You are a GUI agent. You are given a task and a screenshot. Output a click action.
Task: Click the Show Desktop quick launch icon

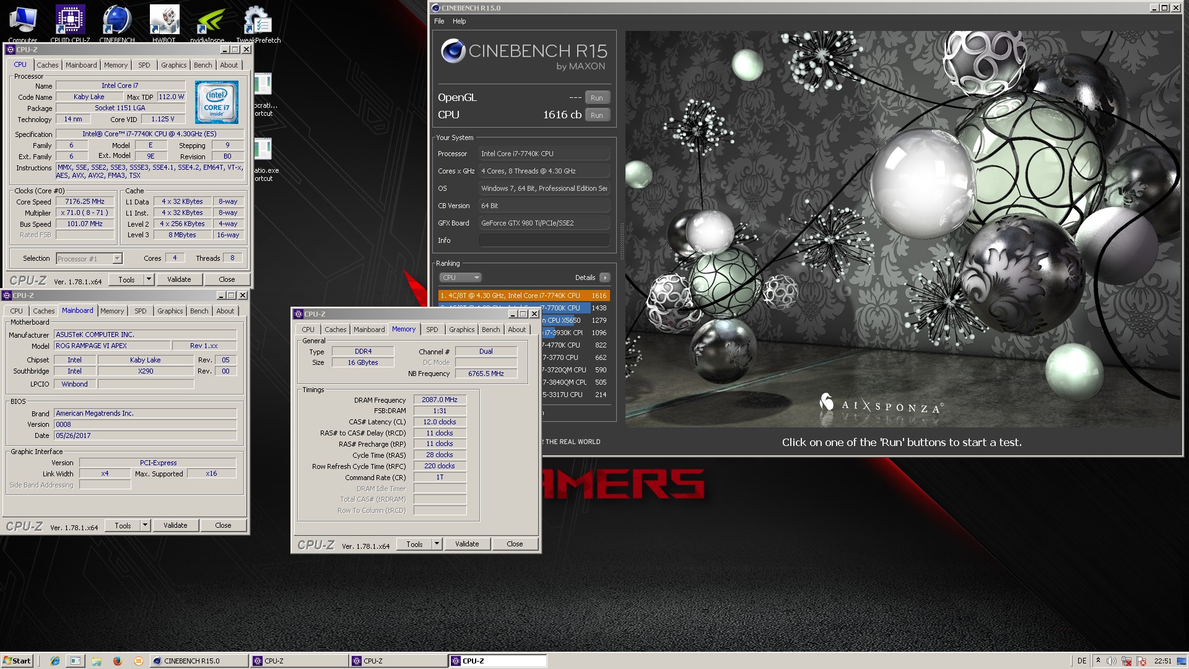tap(75, 661)
